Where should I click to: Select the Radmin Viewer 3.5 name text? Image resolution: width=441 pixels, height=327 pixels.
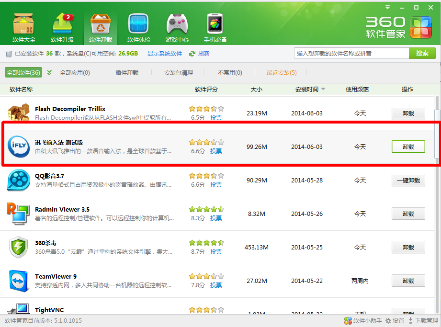tap(62, 210)
